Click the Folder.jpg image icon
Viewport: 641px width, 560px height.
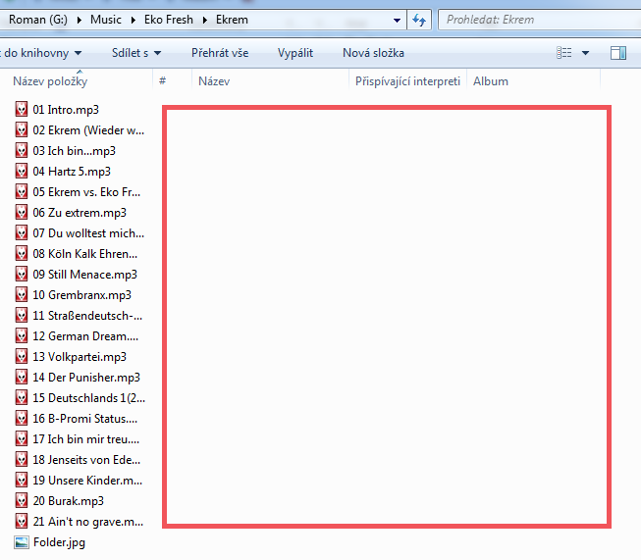22,542
